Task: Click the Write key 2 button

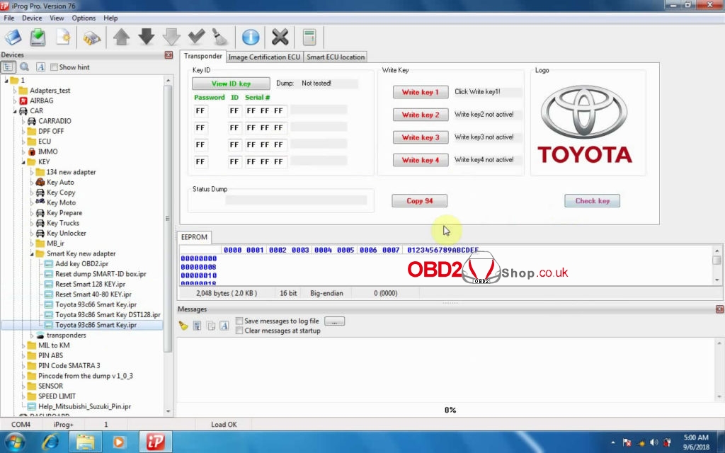Action: pos(421,115)
